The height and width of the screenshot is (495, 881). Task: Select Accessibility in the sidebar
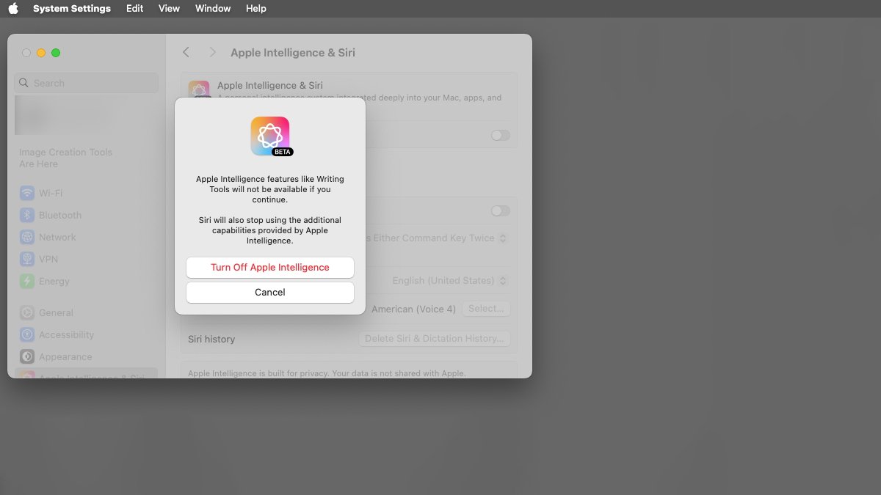[87, 335]
